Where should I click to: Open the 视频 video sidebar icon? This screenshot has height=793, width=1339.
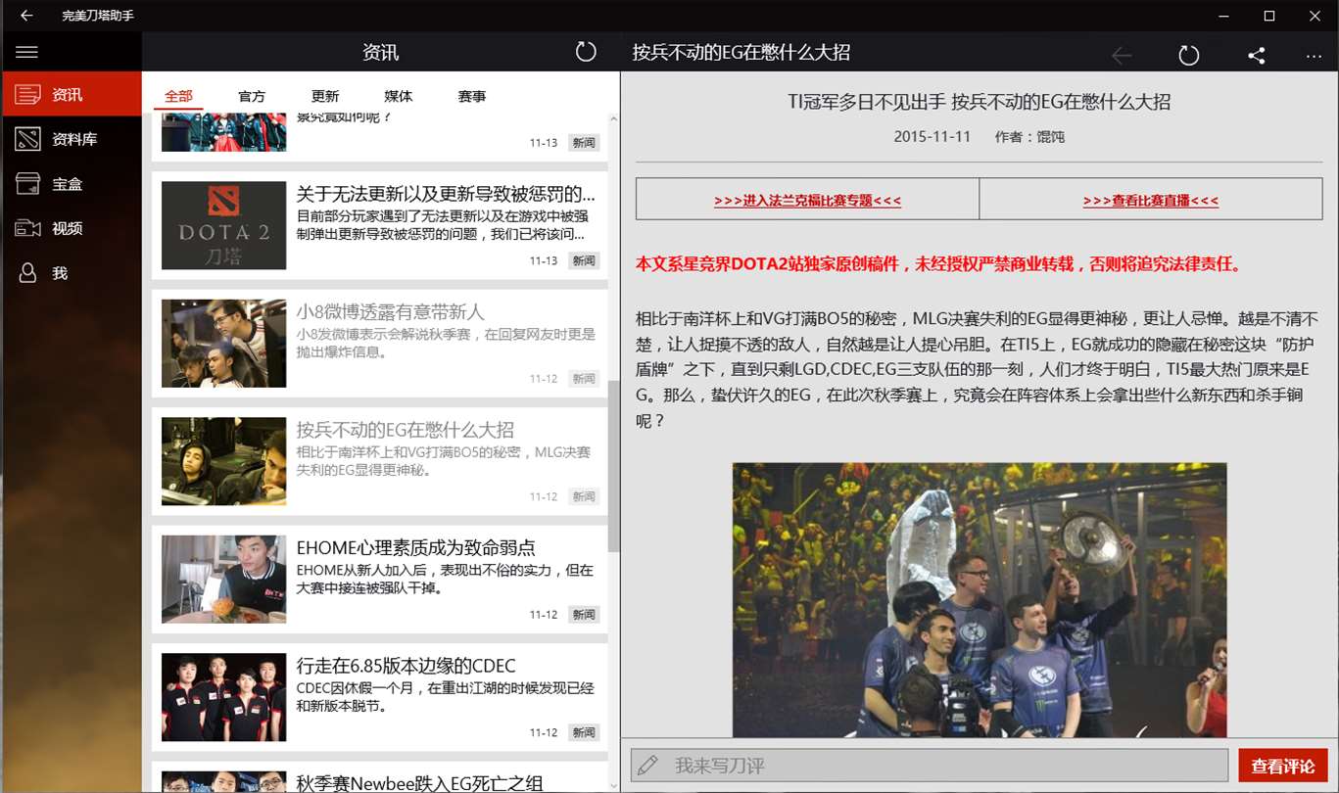pyautogui.click(x=27, y=228)
